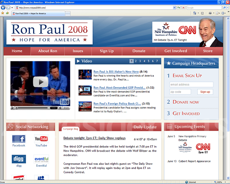Select the Ron Paul 2008 browser tab
The image size is (230, 184).
coord(38,13)
